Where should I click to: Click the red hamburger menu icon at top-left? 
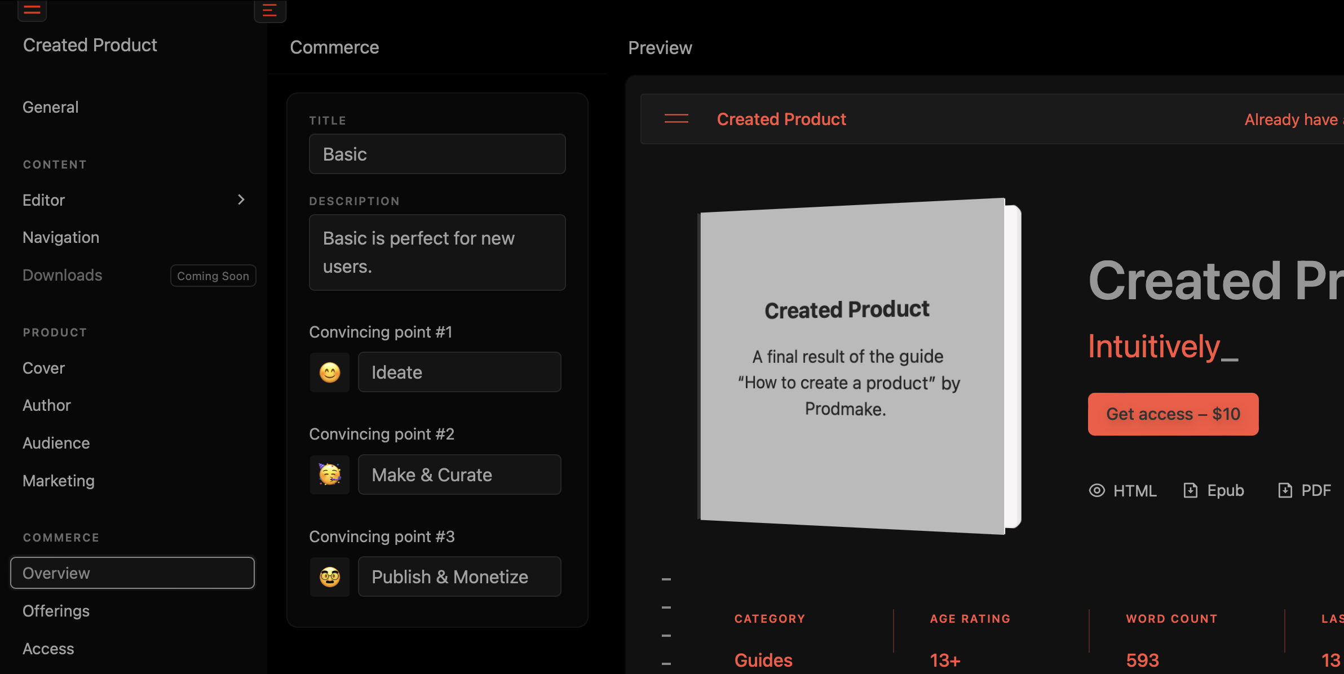(x=32, y=10)
